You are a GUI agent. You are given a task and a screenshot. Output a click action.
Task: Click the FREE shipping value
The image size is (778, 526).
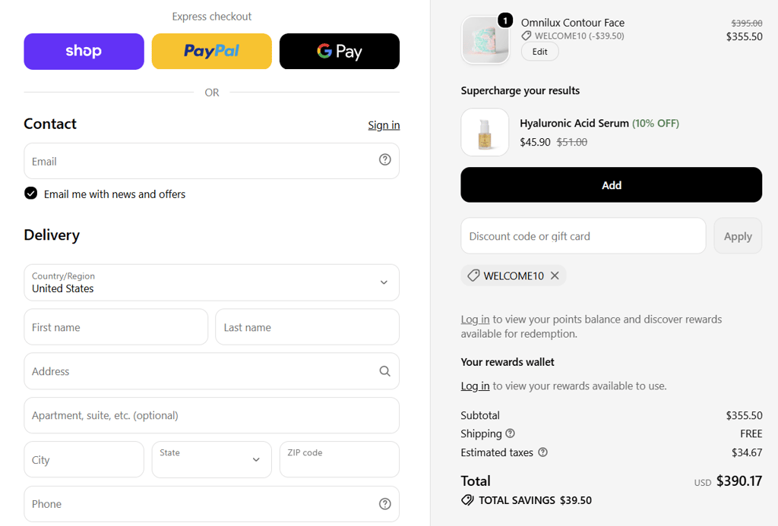[x=751, y=434]
